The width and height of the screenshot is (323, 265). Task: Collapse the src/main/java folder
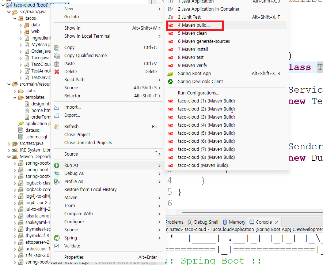click(9, 12)
